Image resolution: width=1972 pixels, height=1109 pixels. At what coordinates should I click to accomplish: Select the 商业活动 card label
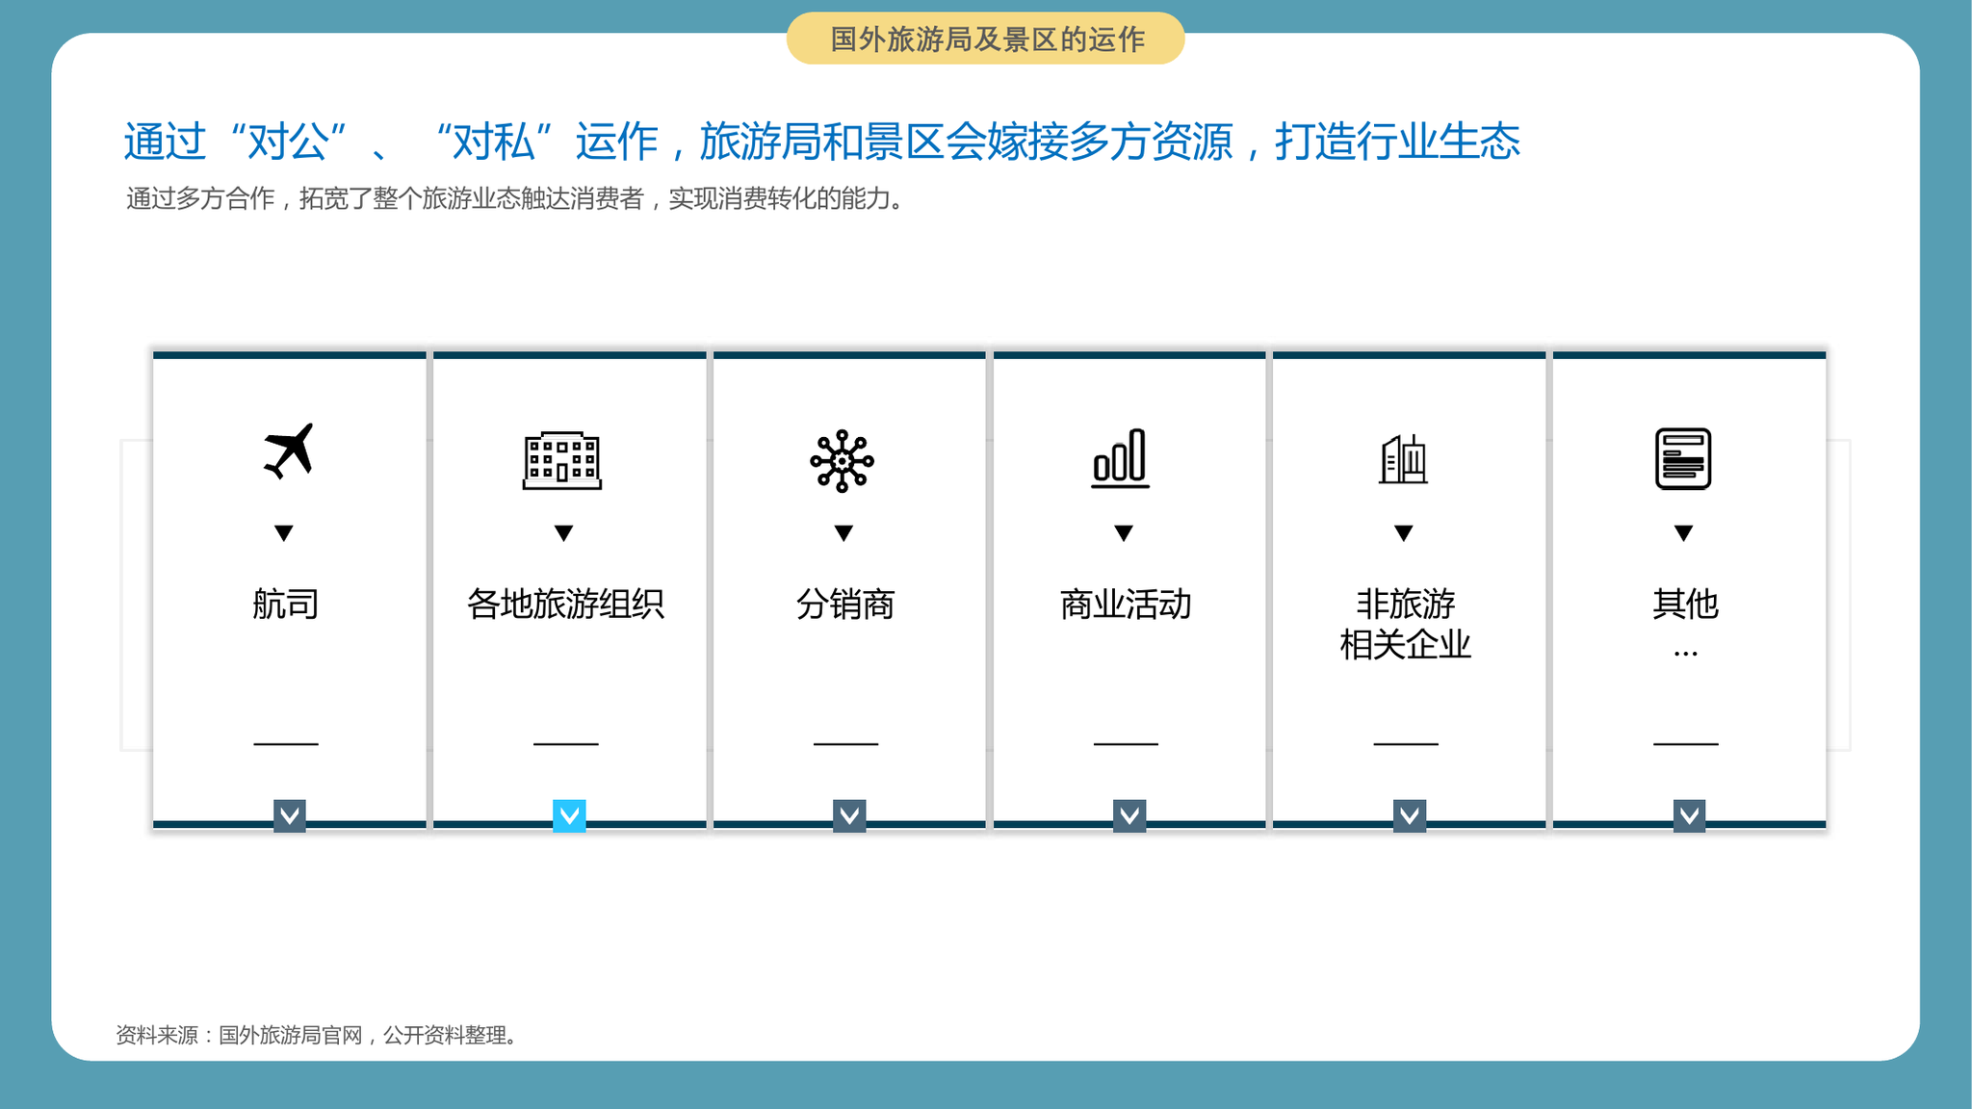pyautogui.click(x=1126, y=605)
